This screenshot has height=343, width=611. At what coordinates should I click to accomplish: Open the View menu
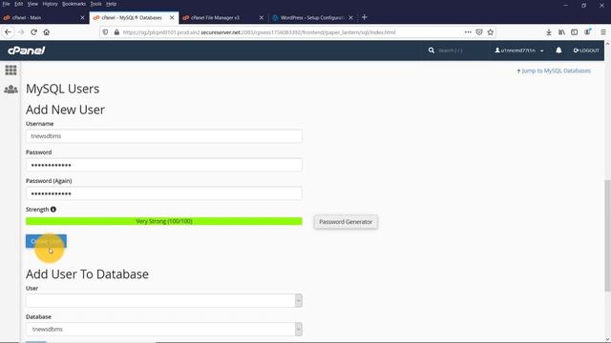(x=32, y=4)
